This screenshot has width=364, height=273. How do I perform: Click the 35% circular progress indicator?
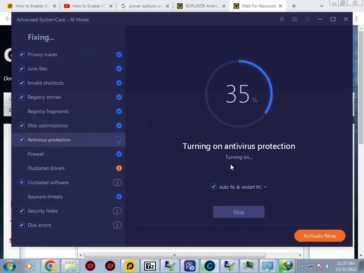tap(239, 94)
